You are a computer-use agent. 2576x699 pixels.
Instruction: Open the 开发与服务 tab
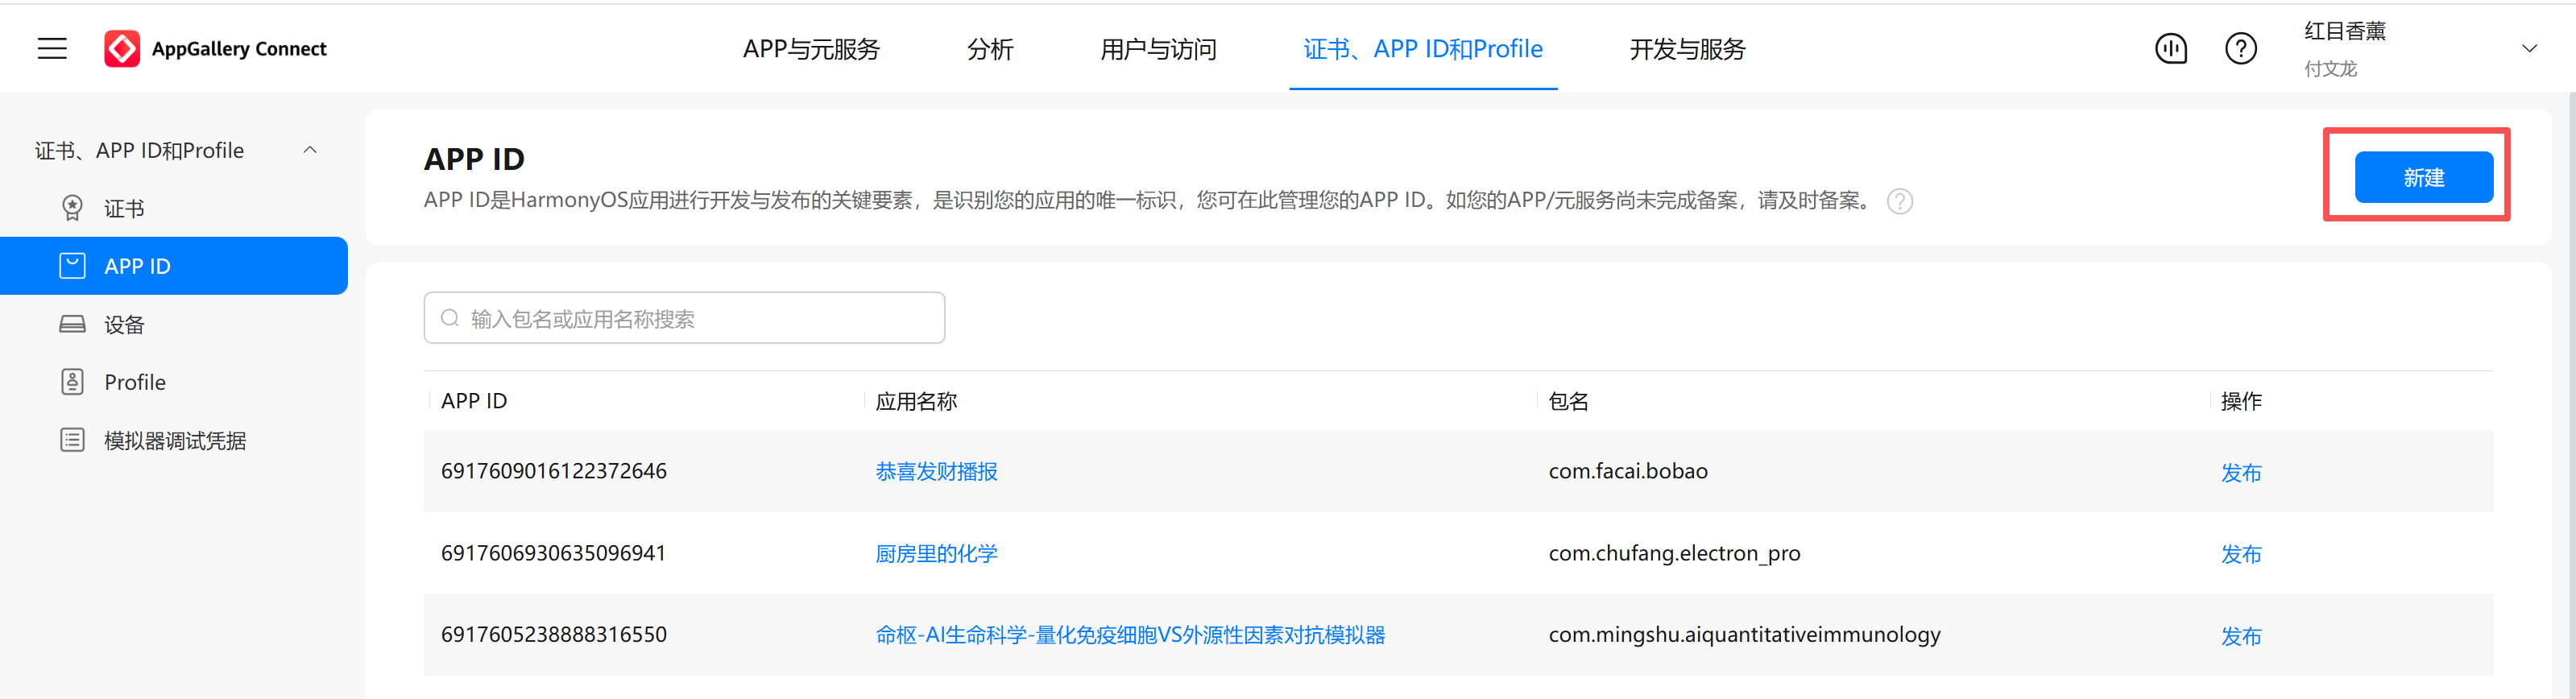click(x=1687, y=49)
